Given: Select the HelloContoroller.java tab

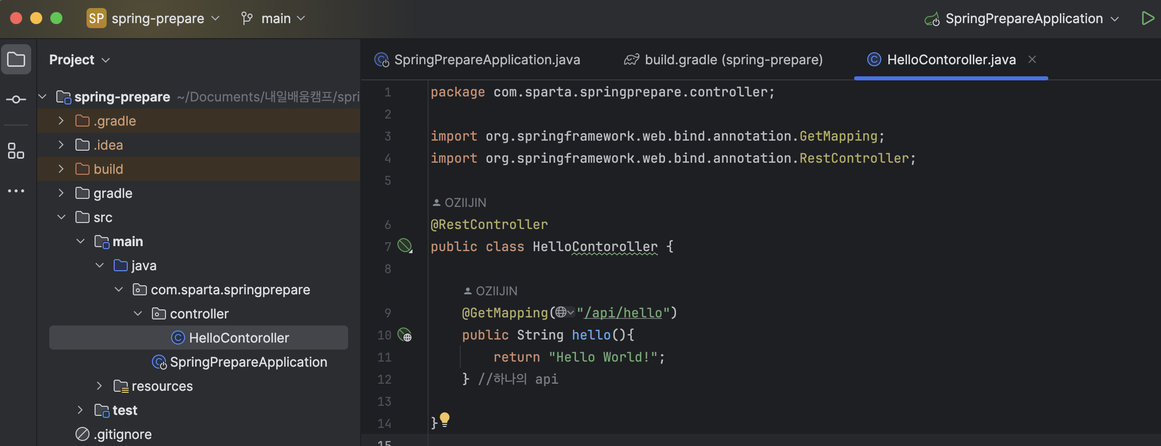Looking at the screenshot, I should 951,60.
